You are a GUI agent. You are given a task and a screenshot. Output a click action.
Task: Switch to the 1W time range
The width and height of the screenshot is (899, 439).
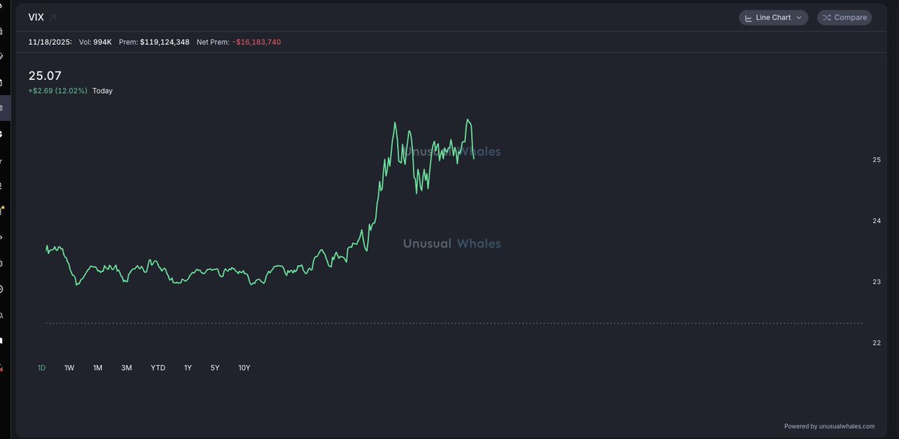(x=70, y=368)
